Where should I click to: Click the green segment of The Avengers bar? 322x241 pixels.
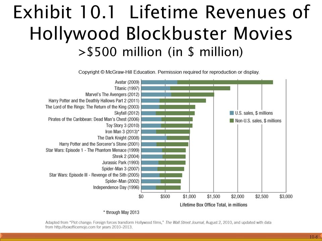tap(193, 94)
